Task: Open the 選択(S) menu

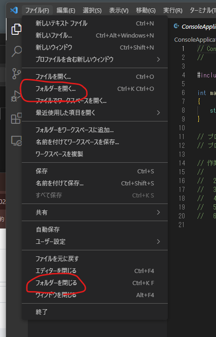Action: (x=92, y=10)
